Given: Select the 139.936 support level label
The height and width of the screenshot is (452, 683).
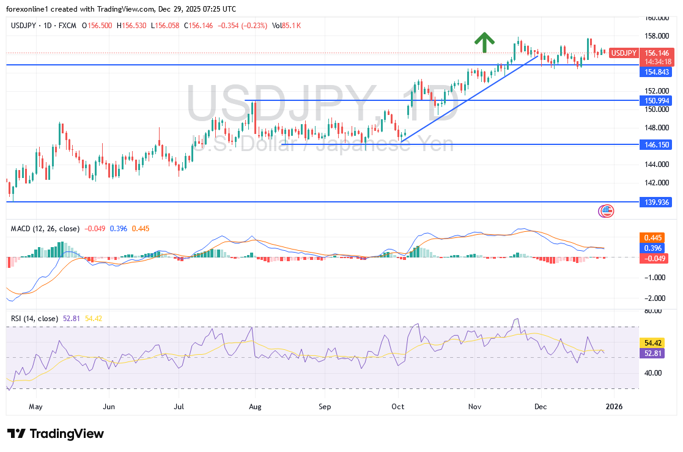Looking at the screenshot, I should pos(655,201).
